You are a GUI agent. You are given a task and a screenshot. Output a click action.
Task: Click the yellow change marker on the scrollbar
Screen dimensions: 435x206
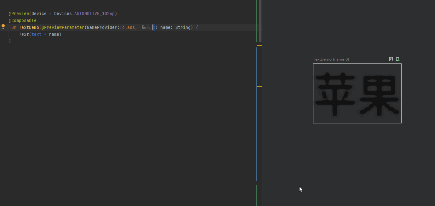pyautogui.click(x=260, y=46)
